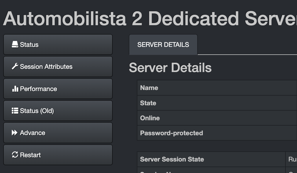Select the Server Session State row
297x173 pixels.
click(x=172, y=159)
